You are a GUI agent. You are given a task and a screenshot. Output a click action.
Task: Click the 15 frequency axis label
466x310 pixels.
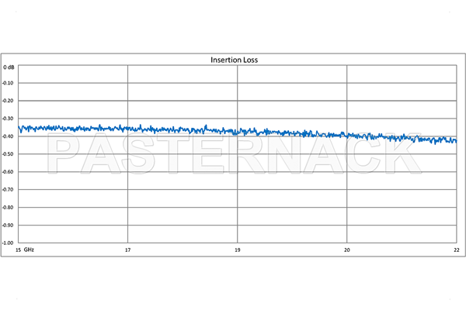19,250
